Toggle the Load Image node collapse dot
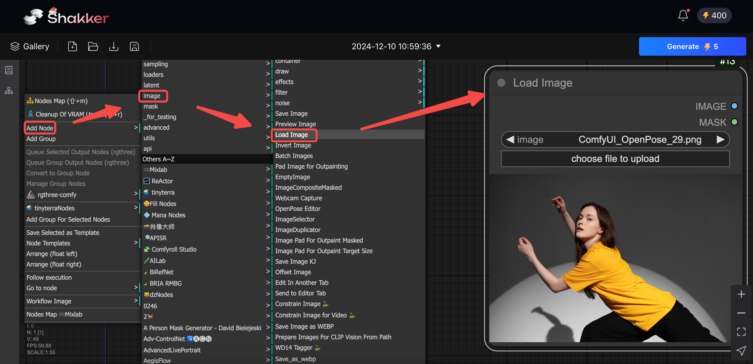 [x=501, y=83]
